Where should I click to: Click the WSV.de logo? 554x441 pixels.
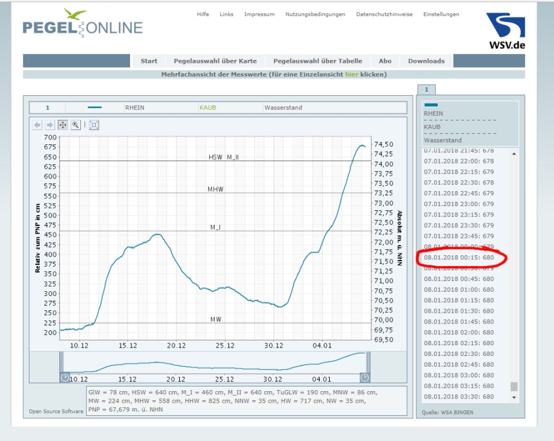pyautogui.click(x=505, y=31)
